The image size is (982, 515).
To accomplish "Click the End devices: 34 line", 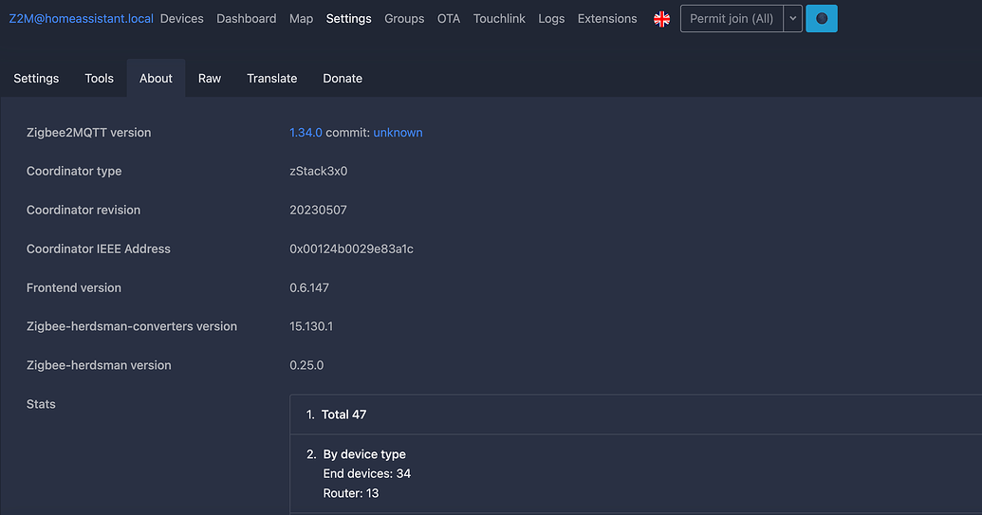I will pyautogui.click(x=367, y=473).
